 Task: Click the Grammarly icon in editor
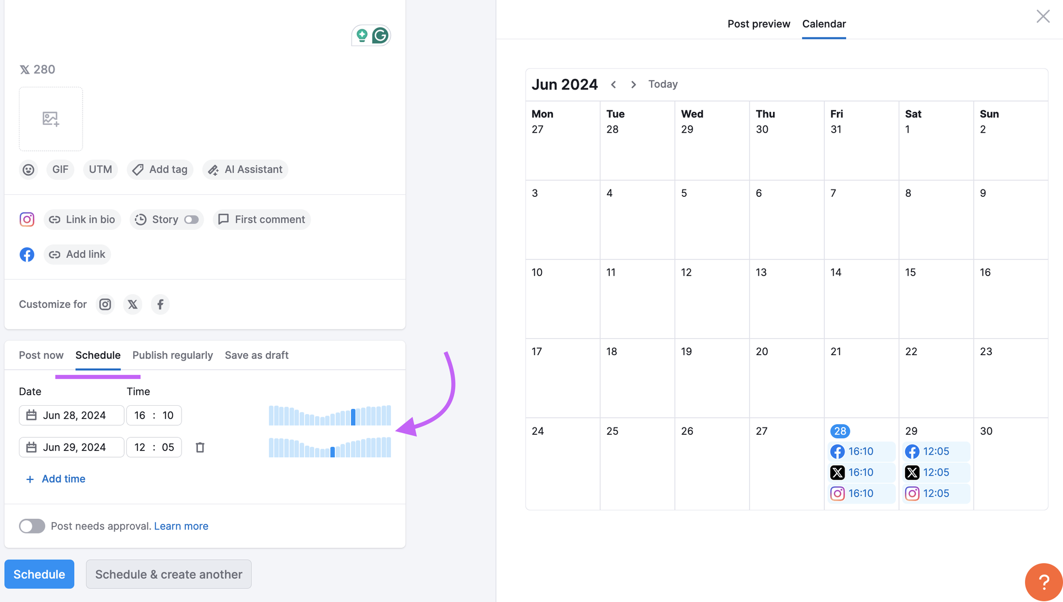[x=380, y=35]
